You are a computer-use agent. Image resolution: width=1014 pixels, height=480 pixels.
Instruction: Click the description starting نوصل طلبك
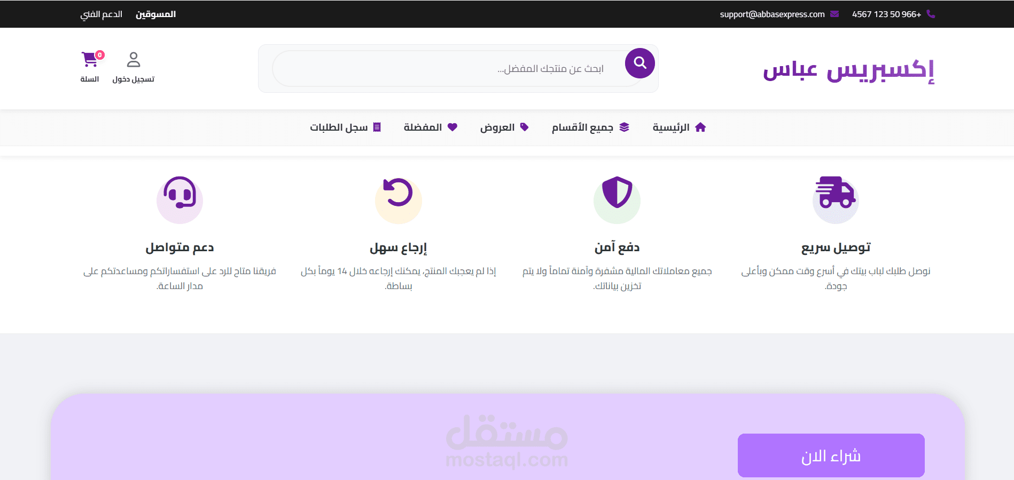coord(836,278)
